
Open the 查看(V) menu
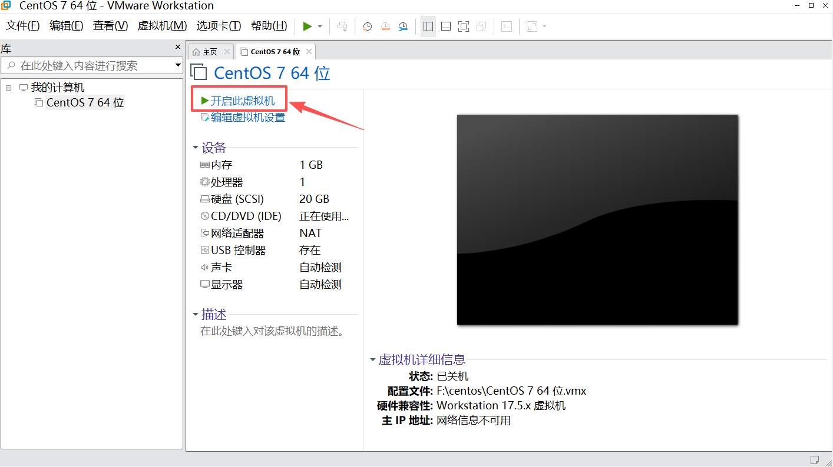click(110, 26)
